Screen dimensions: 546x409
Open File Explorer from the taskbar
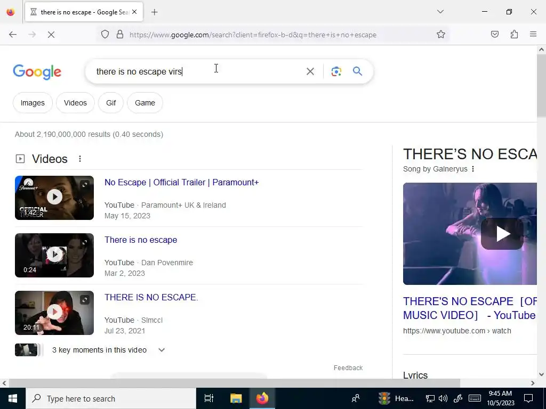[236, 398]
